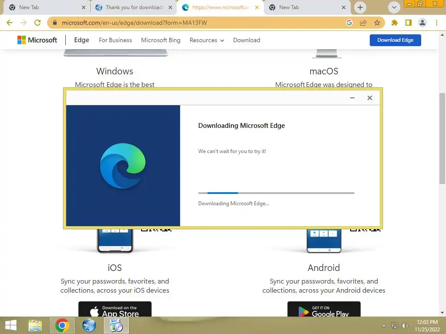Image resolution: width=446 pixels, height=334 pixels.
Task: Toggle the side panel icon
Action: 409,23
